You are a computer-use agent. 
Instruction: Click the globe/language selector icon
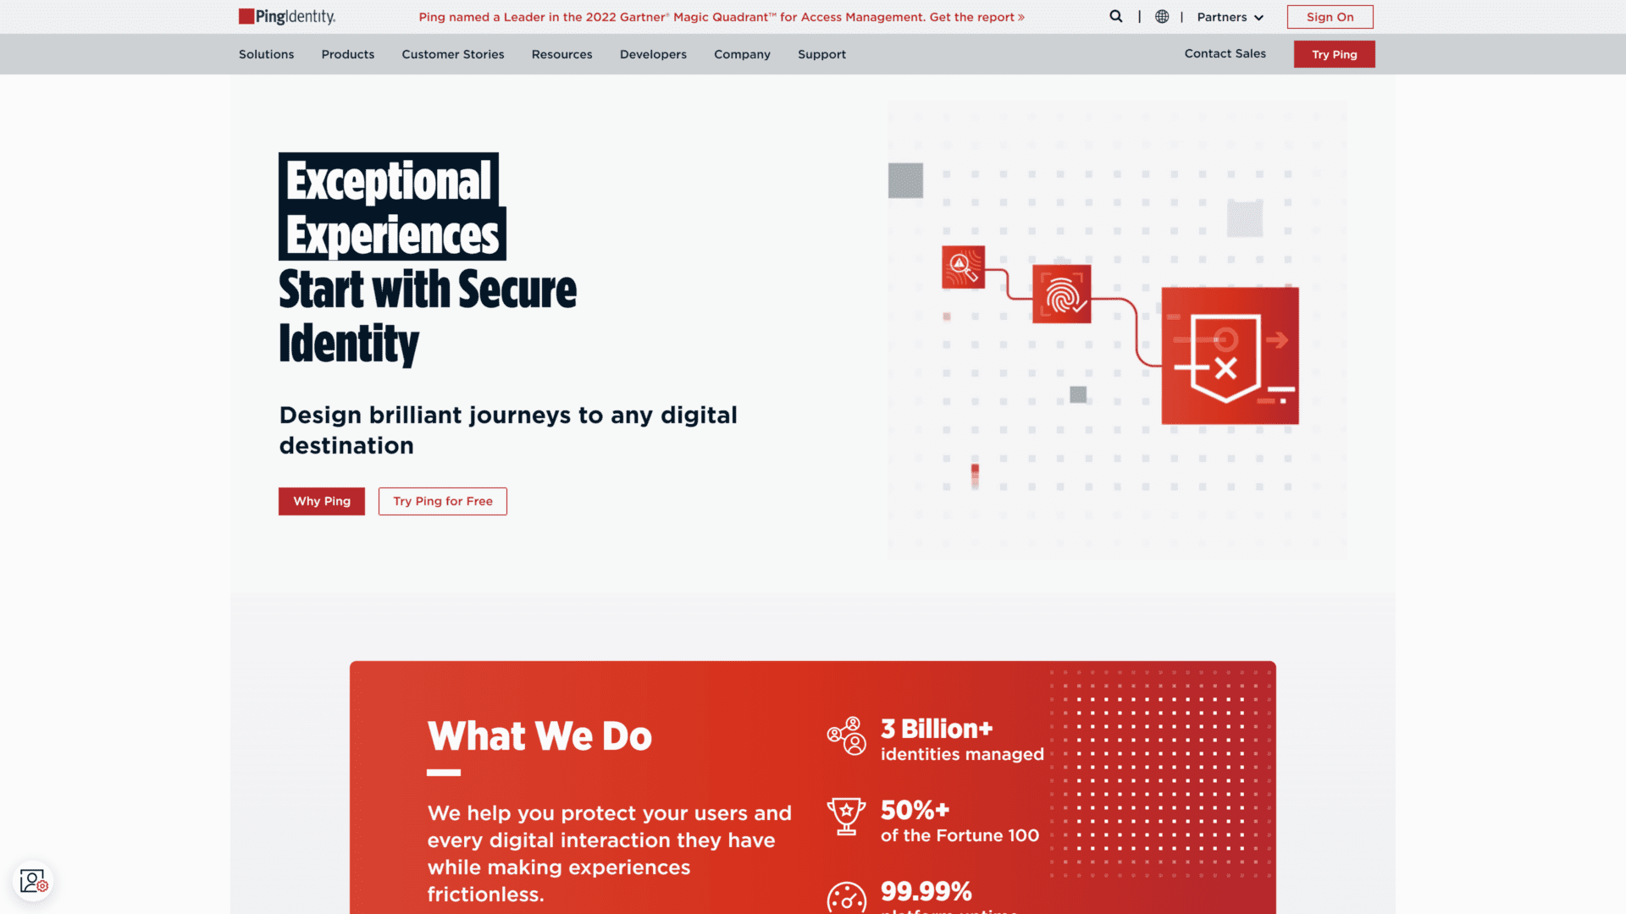1161,17
